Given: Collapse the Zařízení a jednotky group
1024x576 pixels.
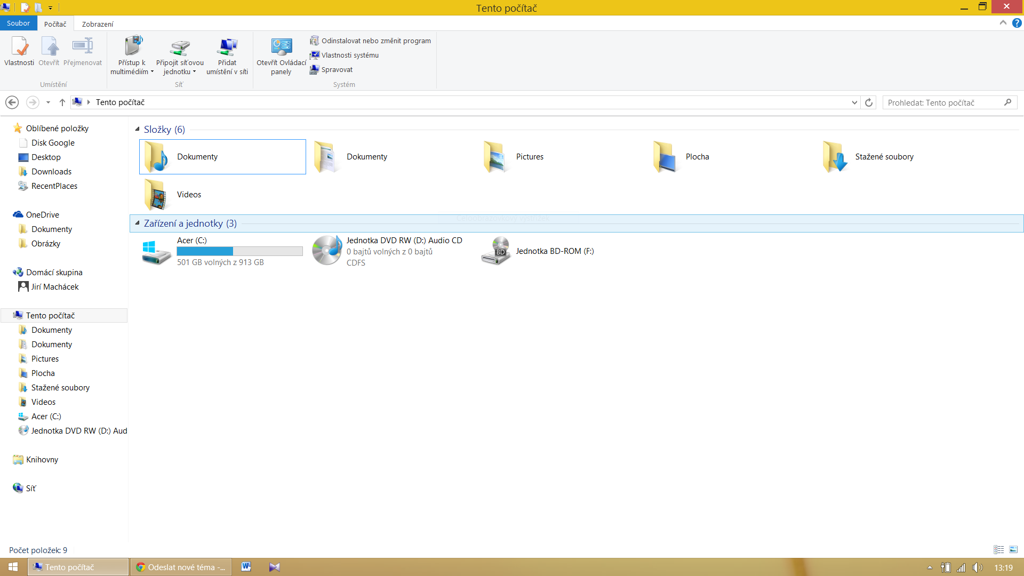Looking at the screenshot, I should point(137,223).
